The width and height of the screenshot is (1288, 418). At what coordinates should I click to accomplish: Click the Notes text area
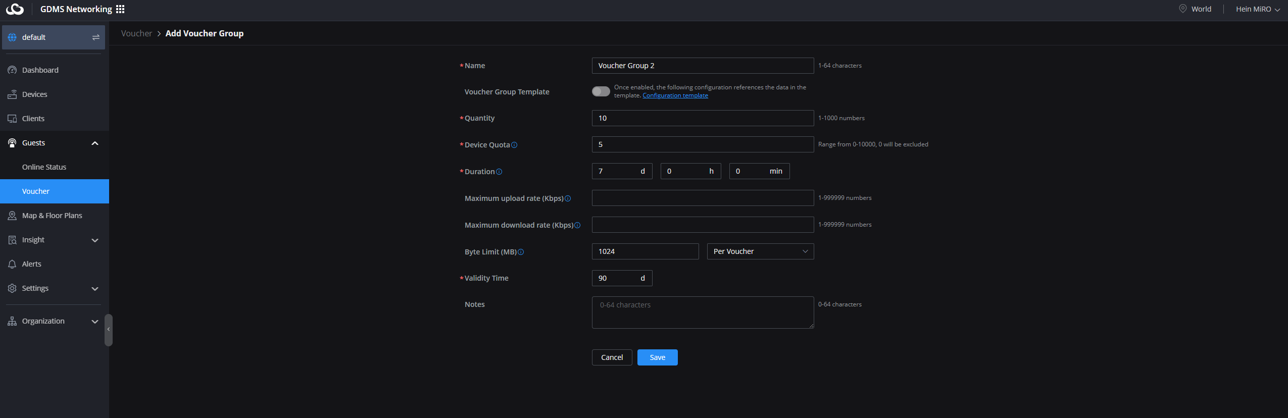tap(702, 312)
